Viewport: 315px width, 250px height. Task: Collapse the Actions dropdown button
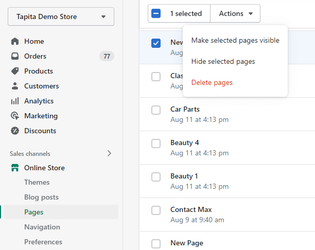tap(235, 13)
